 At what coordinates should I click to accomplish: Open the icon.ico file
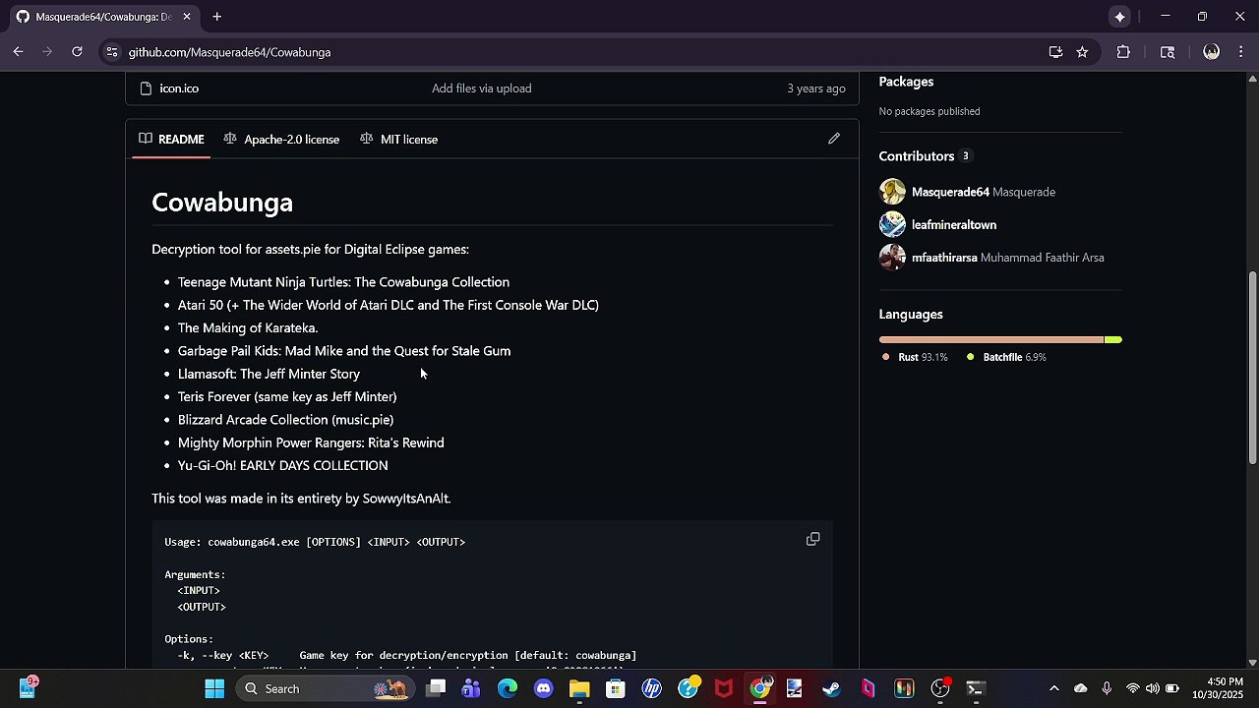point(179,88)
